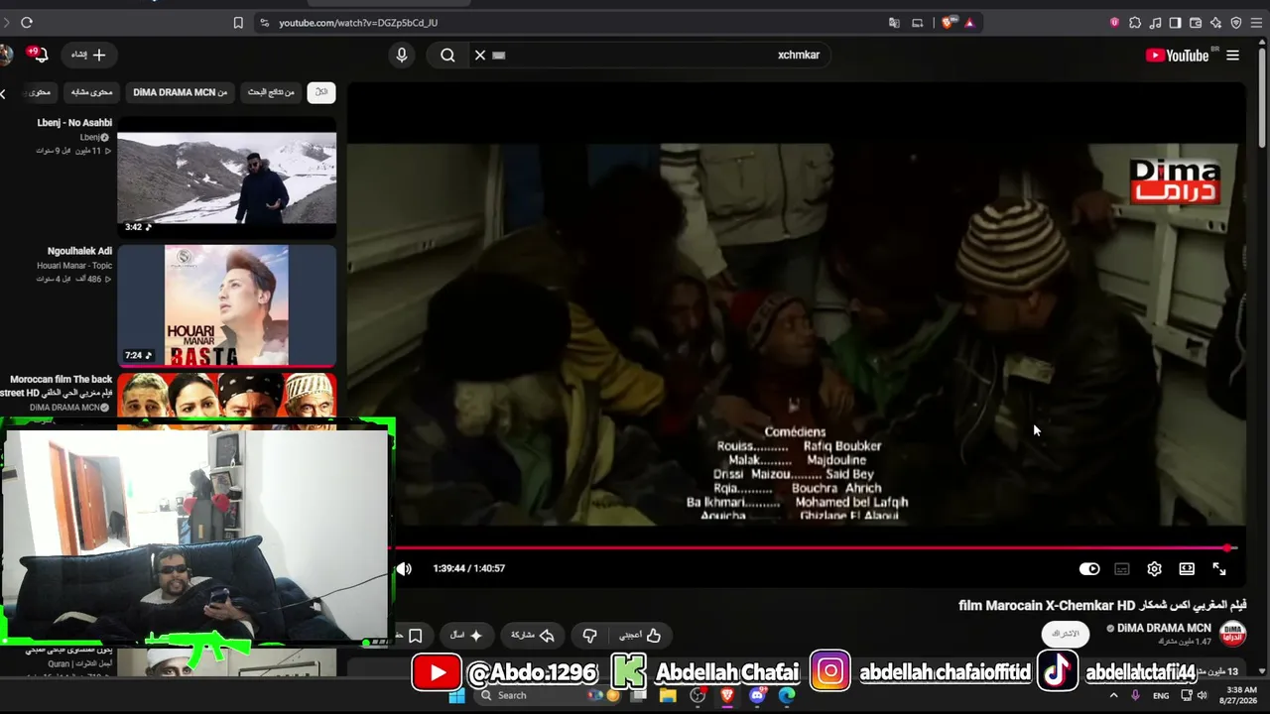Viewport: 1270px width, 714px height.
Task: Open the Brave Wallet icon
Action: coord(1196,23)
